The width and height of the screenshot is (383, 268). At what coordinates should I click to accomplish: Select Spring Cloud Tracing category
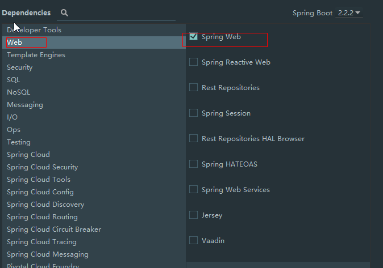(94, 242)
